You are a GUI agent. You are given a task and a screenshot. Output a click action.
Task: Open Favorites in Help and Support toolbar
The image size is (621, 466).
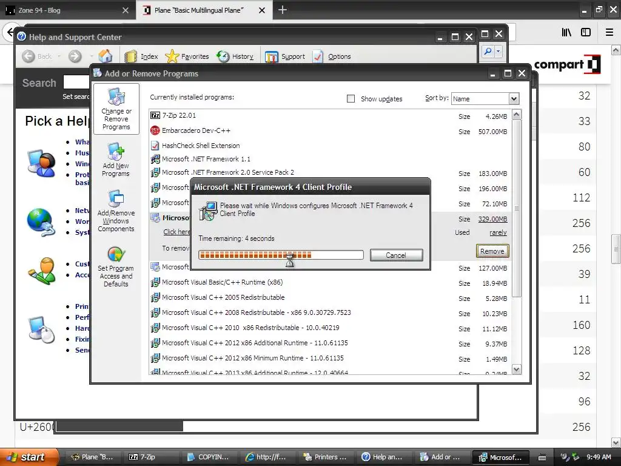pyautogui.click(x=187, y=56)
